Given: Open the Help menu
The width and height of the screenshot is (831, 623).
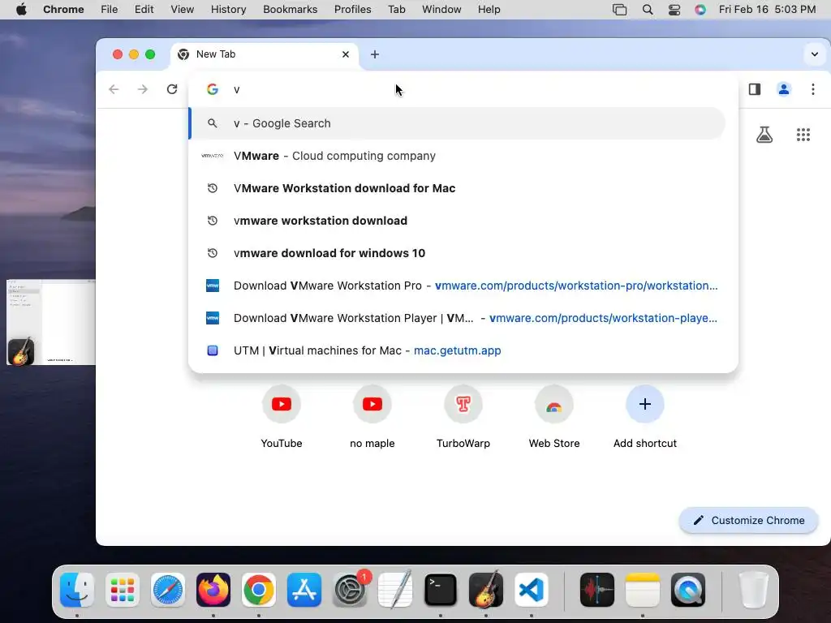Looking at the screenshot, I should pos(489,9).
